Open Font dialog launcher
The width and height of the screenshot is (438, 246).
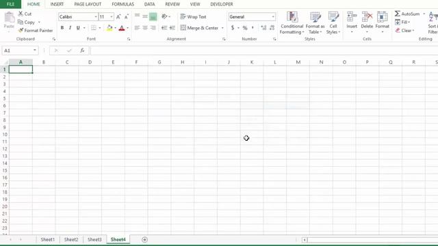pyautogui.click(x=129, y=39)
